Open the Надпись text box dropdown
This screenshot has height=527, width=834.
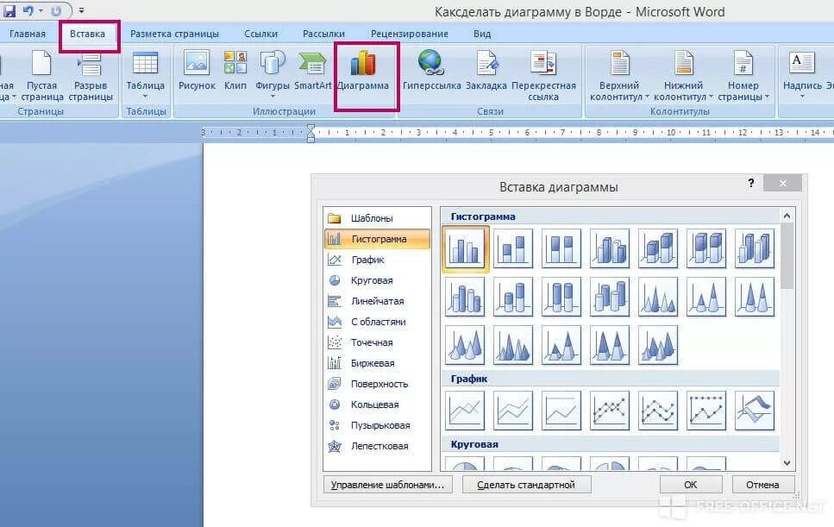tap(802, 76)
